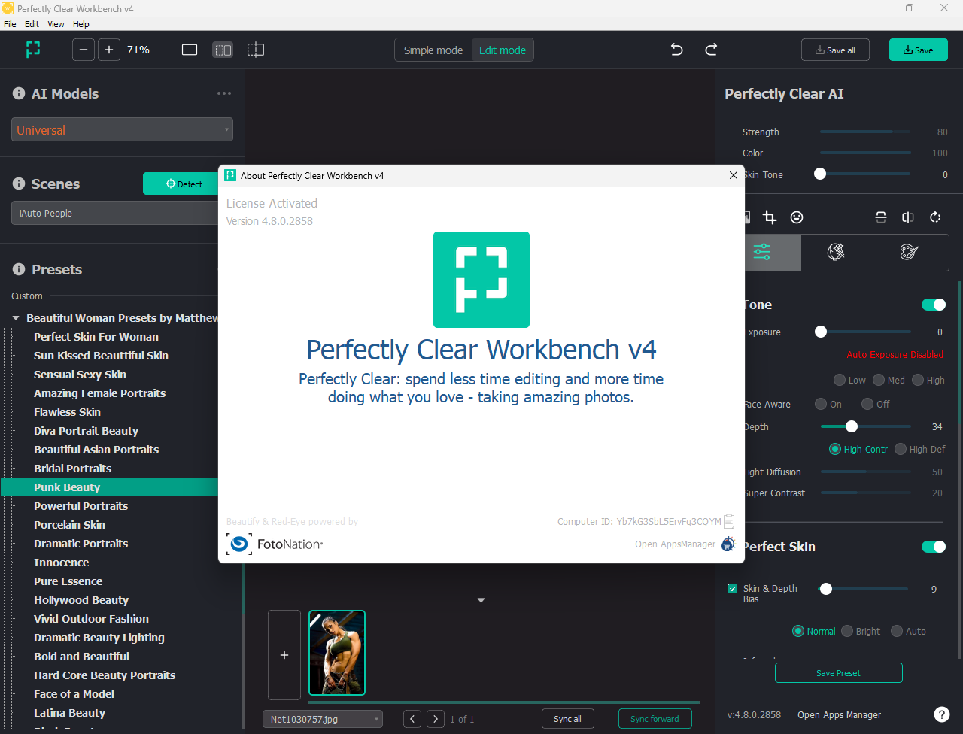
Task: Click the Perfectly Clear logo icon in toolbar
Action: (33, 50)
